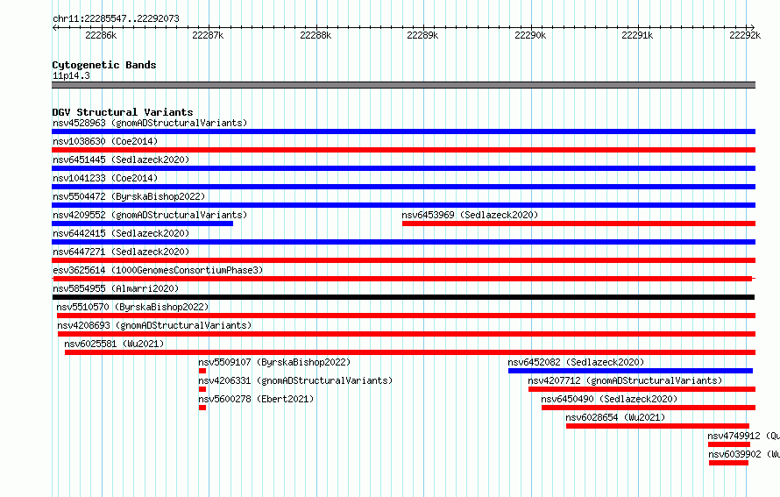The height and width of the screenshot is (497, 780).
Task: Open the nsv1038630 (Coe2014) label
Action: click(105, 141)
